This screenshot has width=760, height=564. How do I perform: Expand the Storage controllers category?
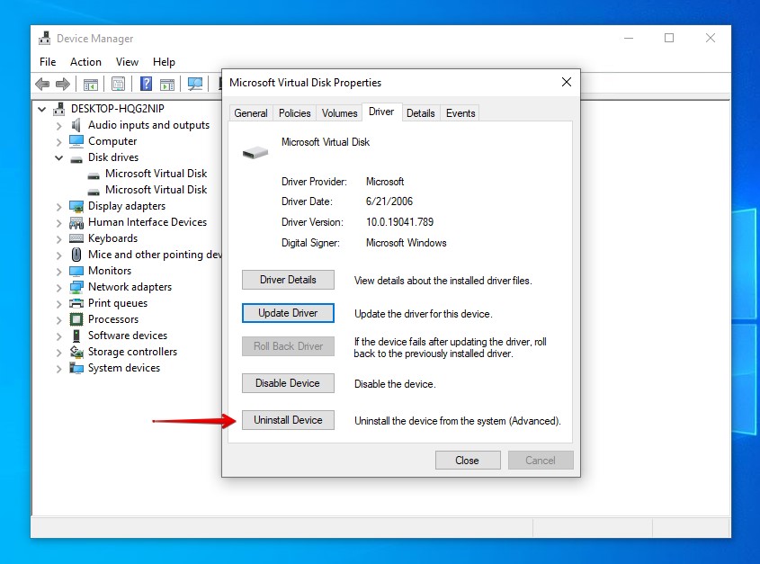click(x=58, y=353)
